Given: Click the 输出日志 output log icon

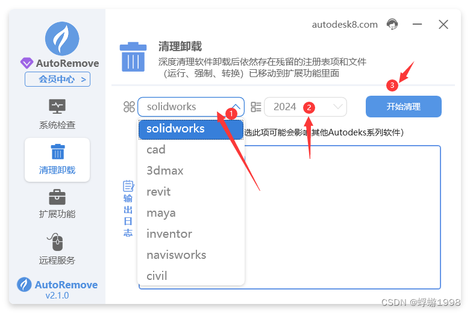Looking at the screenshot, I should pyautogui.click(x=128, y=186).
